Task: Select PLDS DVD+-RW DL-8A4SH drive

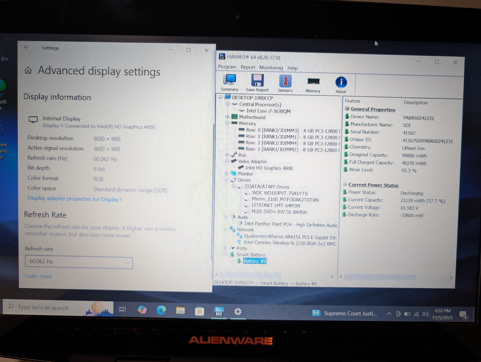Action: click(x=279, y=212)
